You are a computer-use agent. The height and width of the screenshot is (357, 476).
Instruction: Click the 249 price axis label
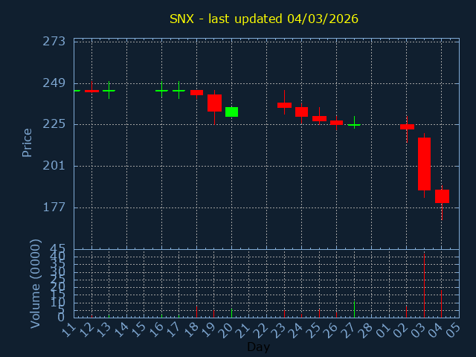click(x=53, y=83)
